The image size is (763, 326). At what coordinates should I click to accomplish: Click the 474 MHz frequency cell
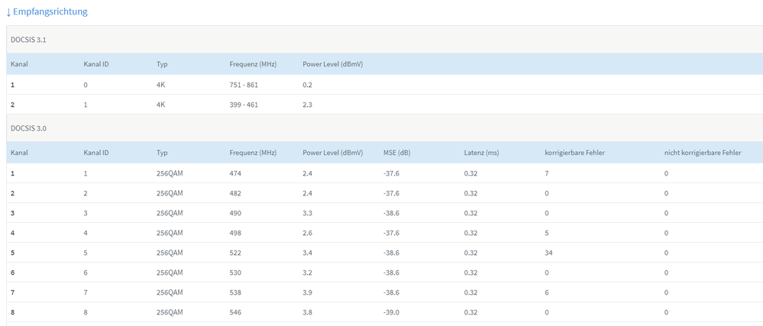click(x=235, y=173)
